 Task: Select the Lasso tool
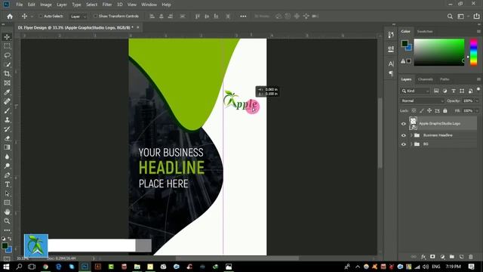tap(7, 55)
